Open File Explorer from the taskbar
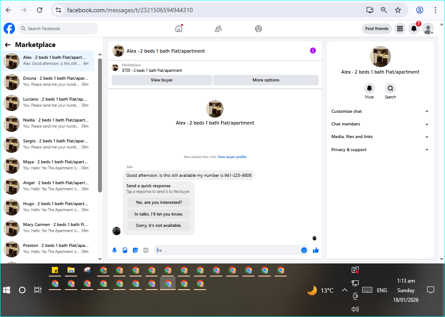 (x=71, y=270)
